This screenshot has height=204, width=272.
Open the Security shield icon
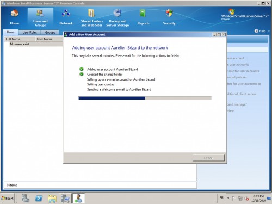[x=169, y=14]
